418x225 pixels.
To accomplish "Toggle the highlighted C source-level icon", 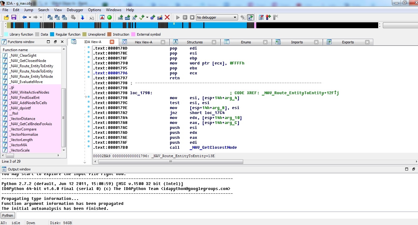I will 251,17.
